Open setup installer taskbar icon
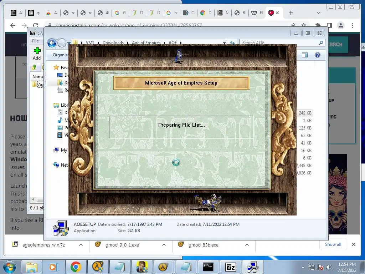Viewport: 365px width, 274px height. [253, 267]
